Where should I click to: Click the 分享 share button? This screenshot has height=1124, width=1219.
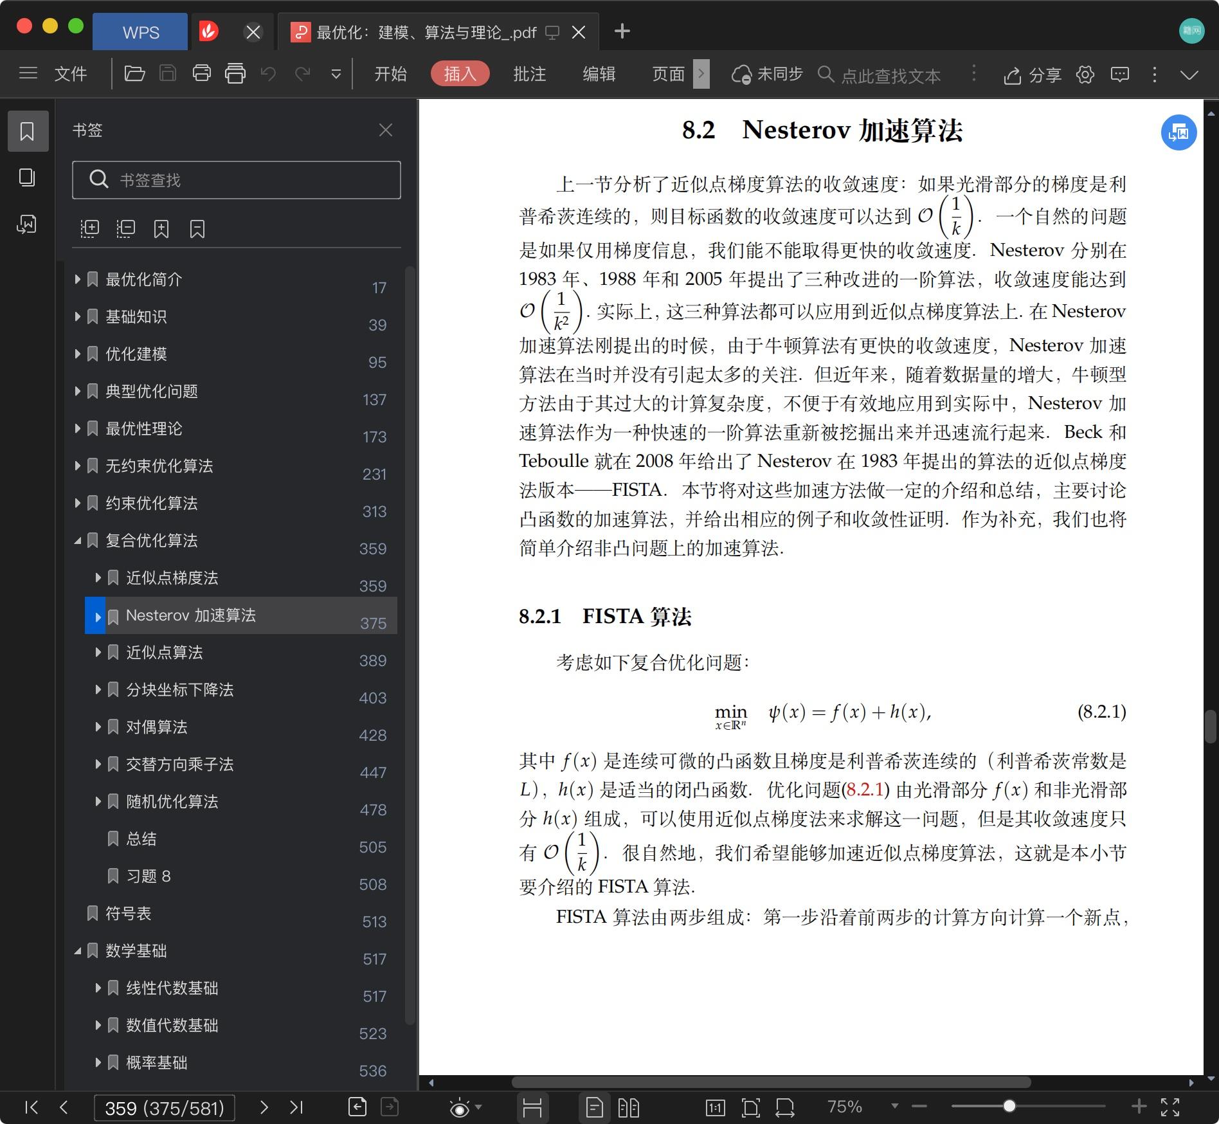1032,75
